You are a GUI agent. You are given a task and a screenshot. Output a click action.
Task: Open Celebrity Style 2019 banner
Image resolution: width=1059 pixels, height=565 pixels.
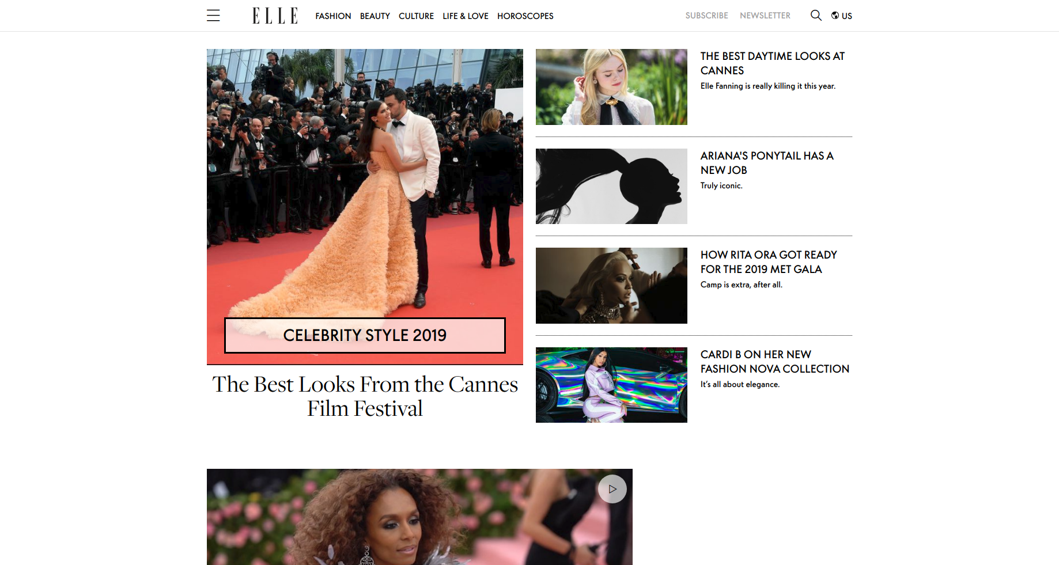point(365,335)
